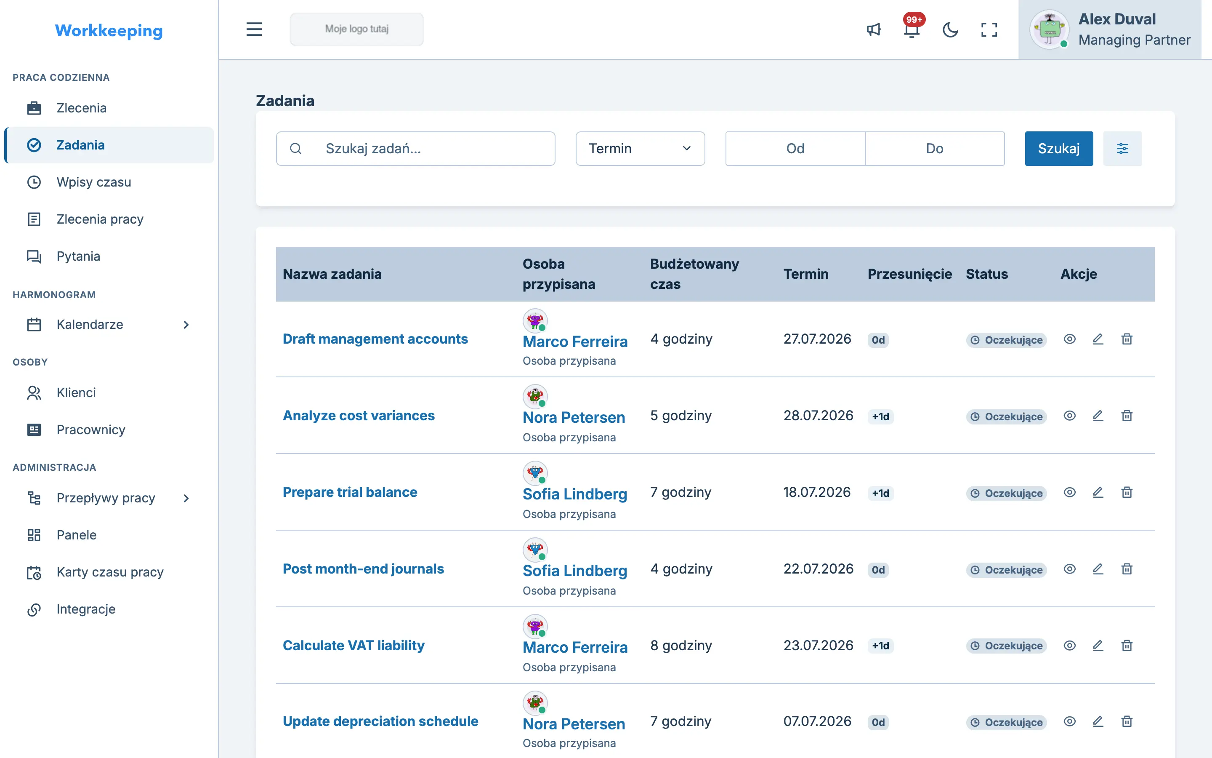1212x758 pixels.
Task: Open the Termin dropdown filter
Action: (x=640, y=148)
